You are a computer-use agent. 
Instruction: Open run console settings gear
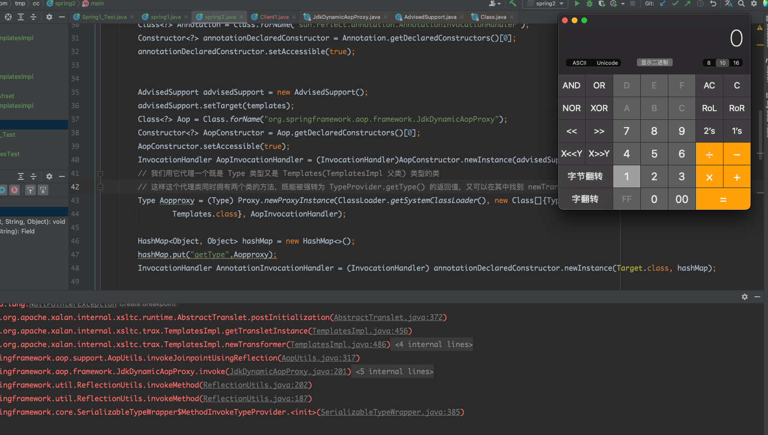pos(745,297)
